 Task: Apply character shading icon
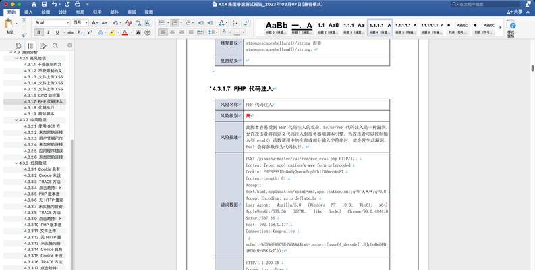point(138,32)
